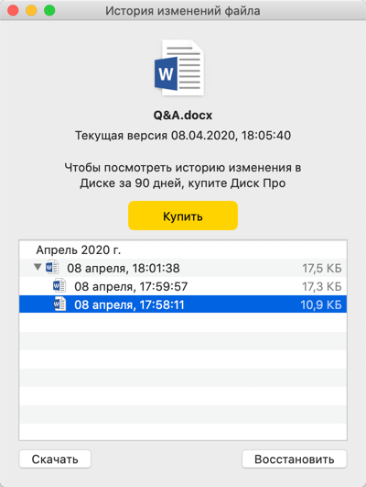Screen dimensions: 366x487
Task: Click the 10,9 КБ size of the selected row
Action: click(321, 305)
